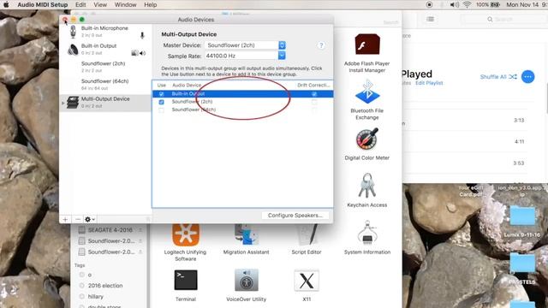Expand Multi-Output Device disclosure triangle
Screen dimensions: 548x308
[x=63, y=103]
